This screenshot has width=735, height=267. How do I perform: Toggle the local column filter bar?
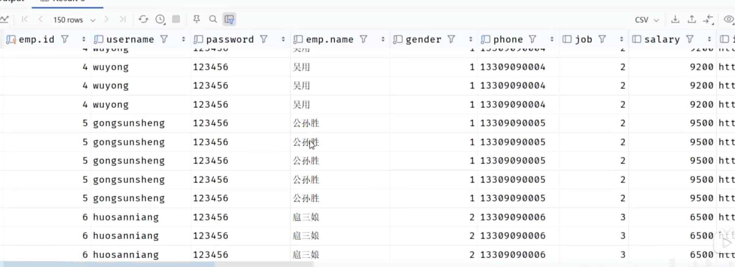point(229,19)
